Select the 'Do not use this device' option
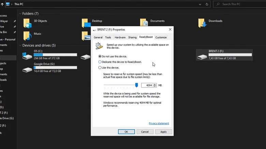The width and height of the screenshot is (266, 149). point(100,56)
